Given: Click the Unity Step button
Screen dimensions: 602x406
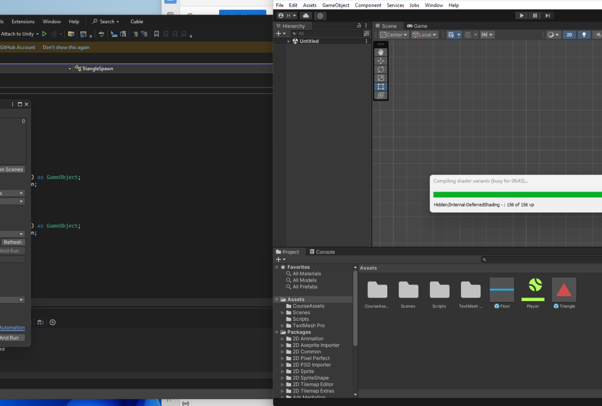Looking at the screenshot, I should (x=548, y=15).
